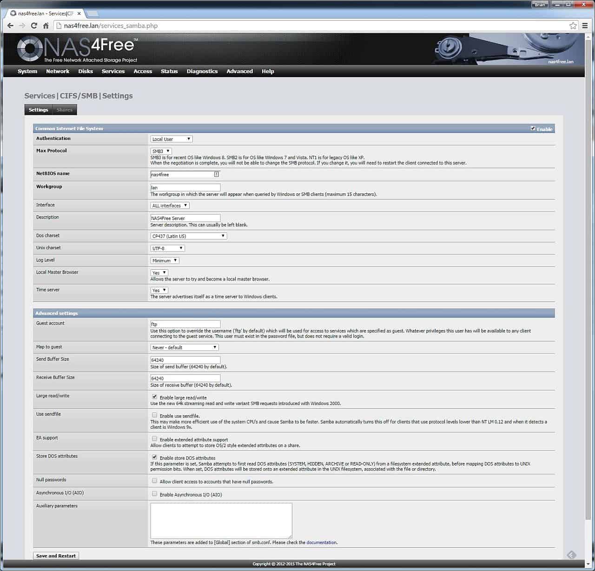Click the corner icon above the page footer
595x571 pixels.
[572, 555]
